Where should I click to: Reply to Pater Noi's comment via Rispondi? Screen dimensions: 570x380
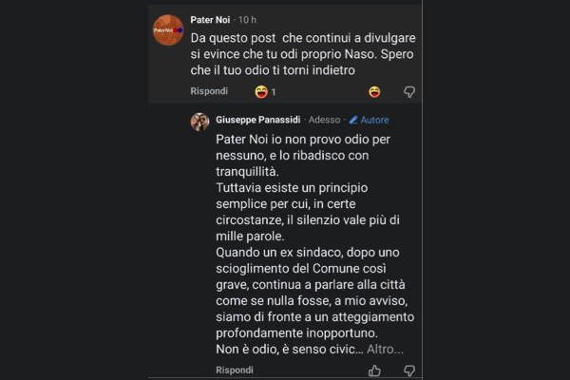209,91
